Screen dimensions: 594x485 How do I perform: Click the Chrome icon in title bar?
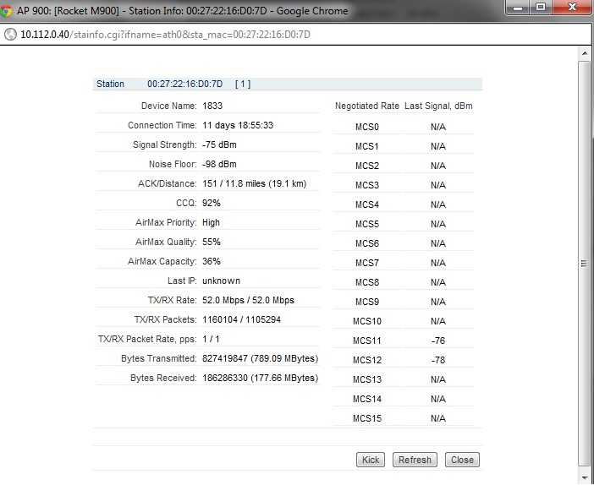coord(5,11)
